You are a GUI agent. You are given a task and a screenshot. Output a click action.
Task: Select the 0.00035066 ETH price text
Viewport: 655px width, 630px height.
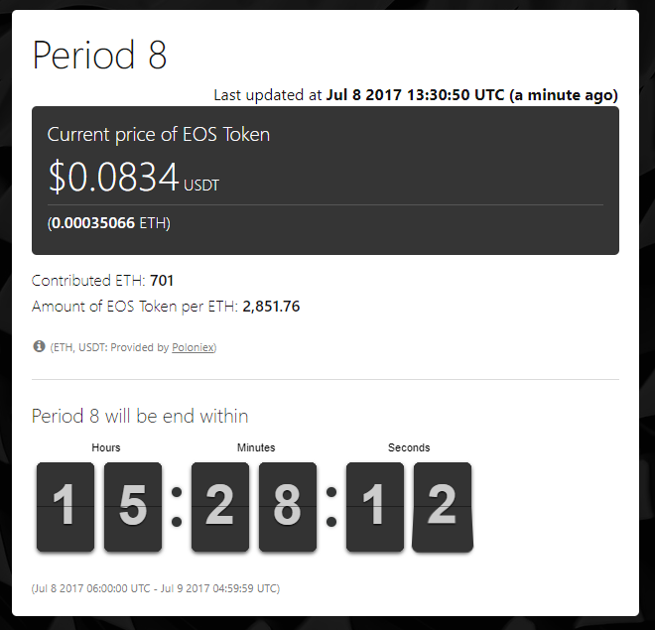[x=109, y=223]
